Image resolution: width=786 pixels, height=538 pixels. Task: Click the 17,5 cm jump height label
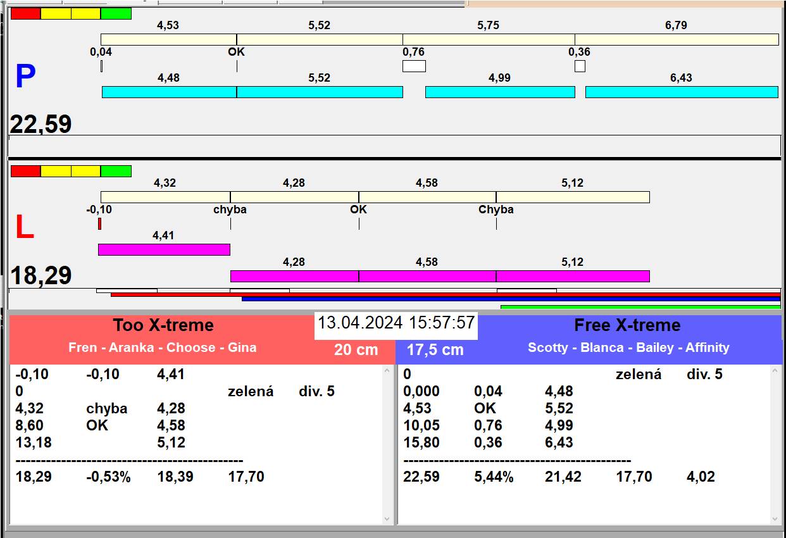point(435,349)
